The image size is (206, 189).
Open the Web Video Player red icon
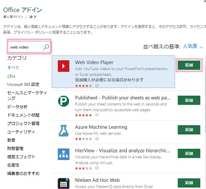point(63,66)
